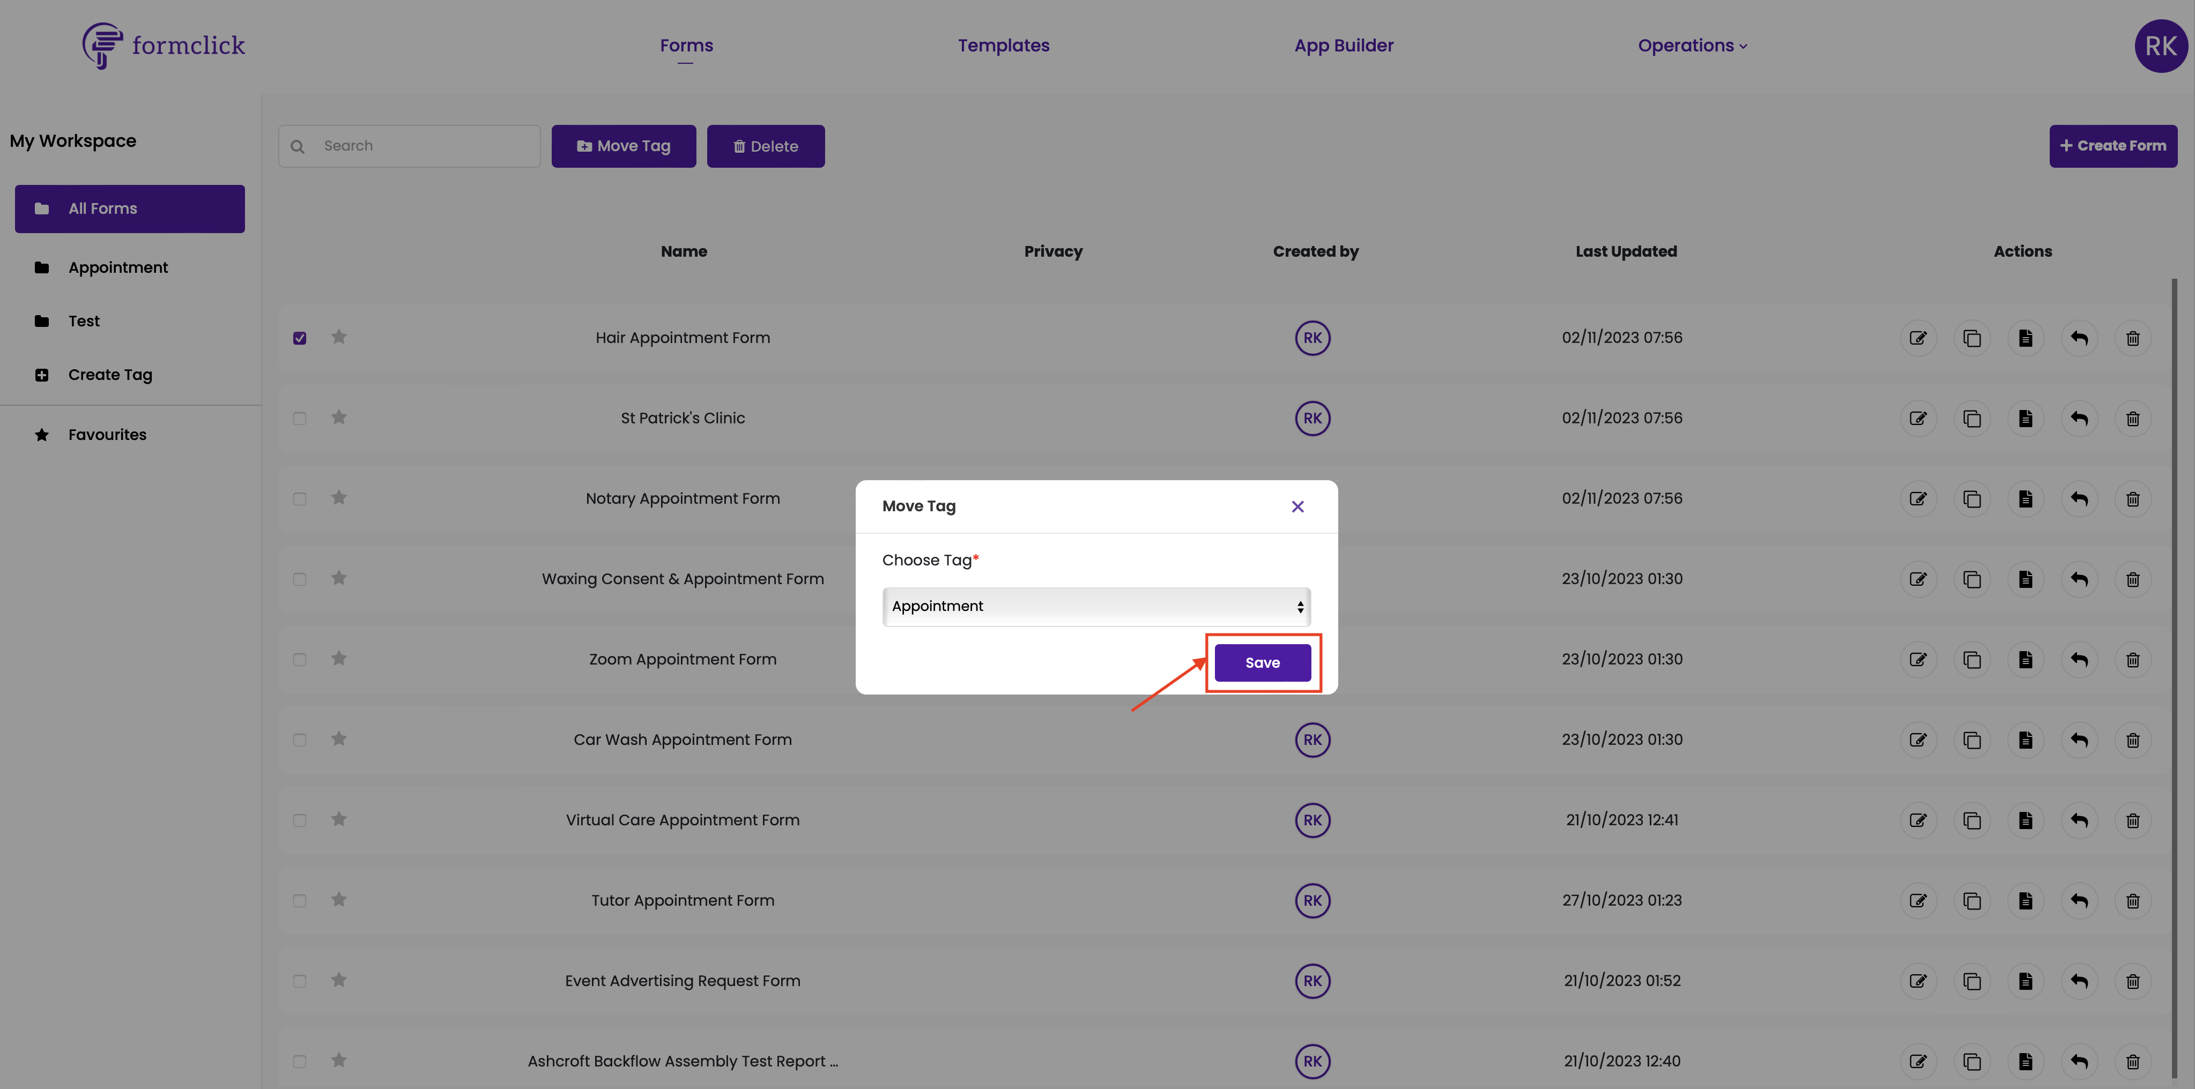Click the reply arrow for Hair Appointment Form

2078,338
